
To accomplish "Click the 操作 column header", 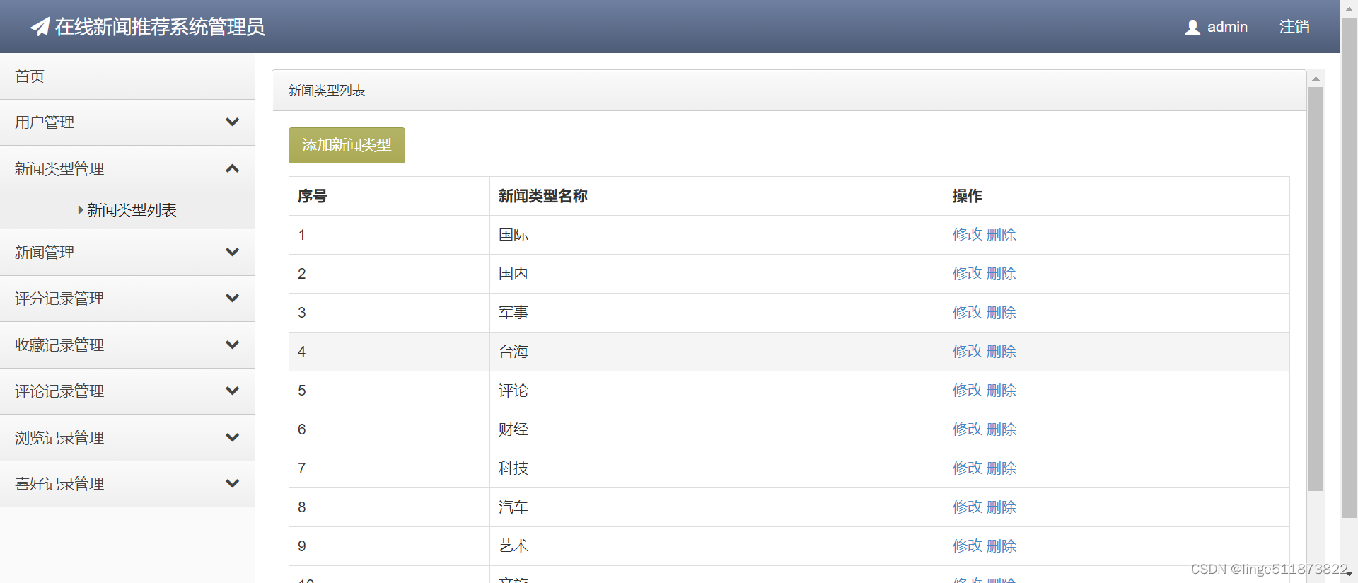I will (x=1117, y=196).
